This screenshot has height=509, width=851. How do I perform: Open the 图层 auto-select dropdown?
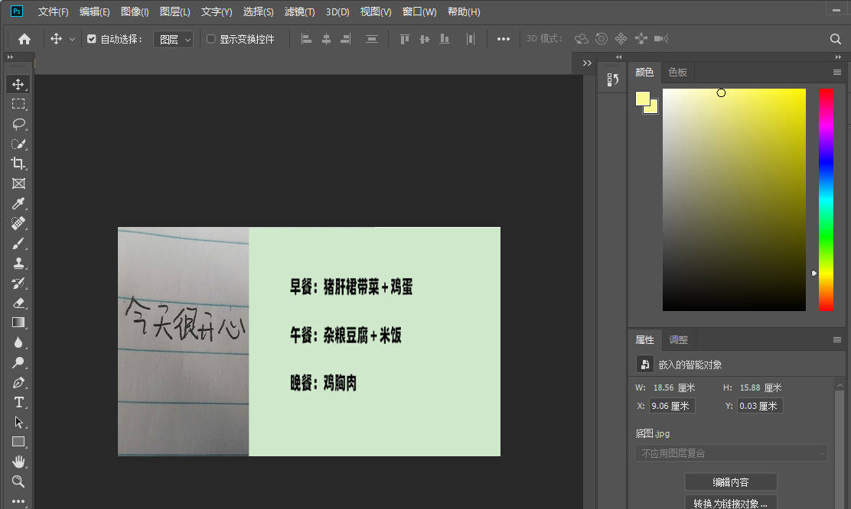click(x=173, y=39)
